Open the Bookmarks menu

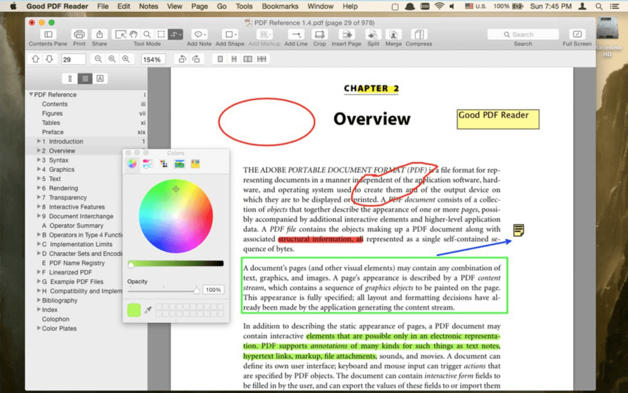click(x=280, y=7)
